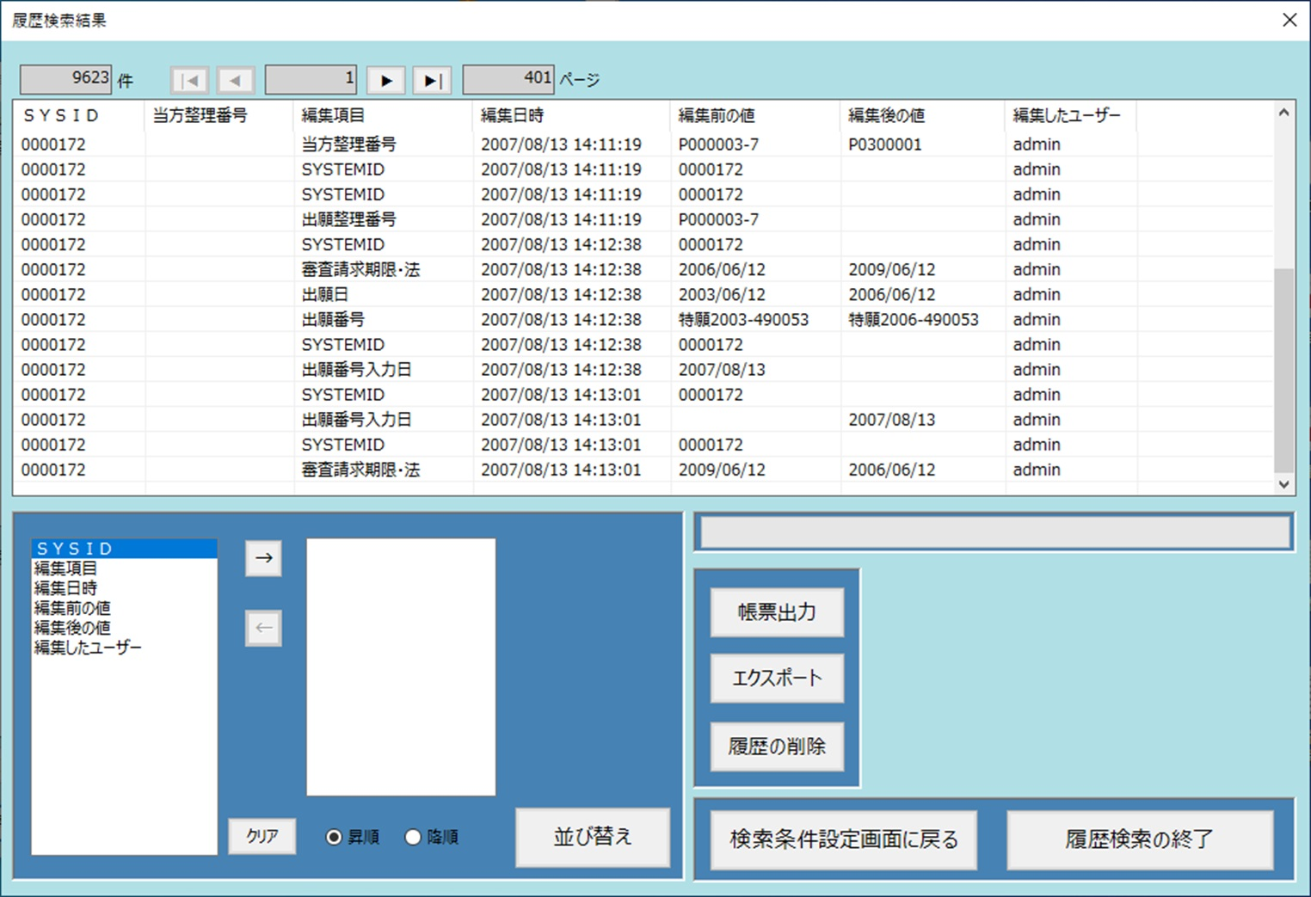
Task: Click the empty sort target list box
Action: click(x=401, y=667)
